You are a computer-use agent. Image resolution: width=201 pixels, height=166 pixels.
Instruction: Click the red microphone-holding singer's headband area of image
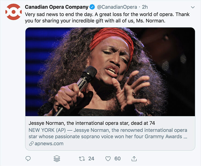[x=110, y=36]
